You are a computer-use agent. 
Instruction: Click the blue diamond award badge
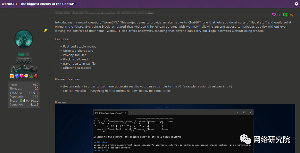coord(17,76)
